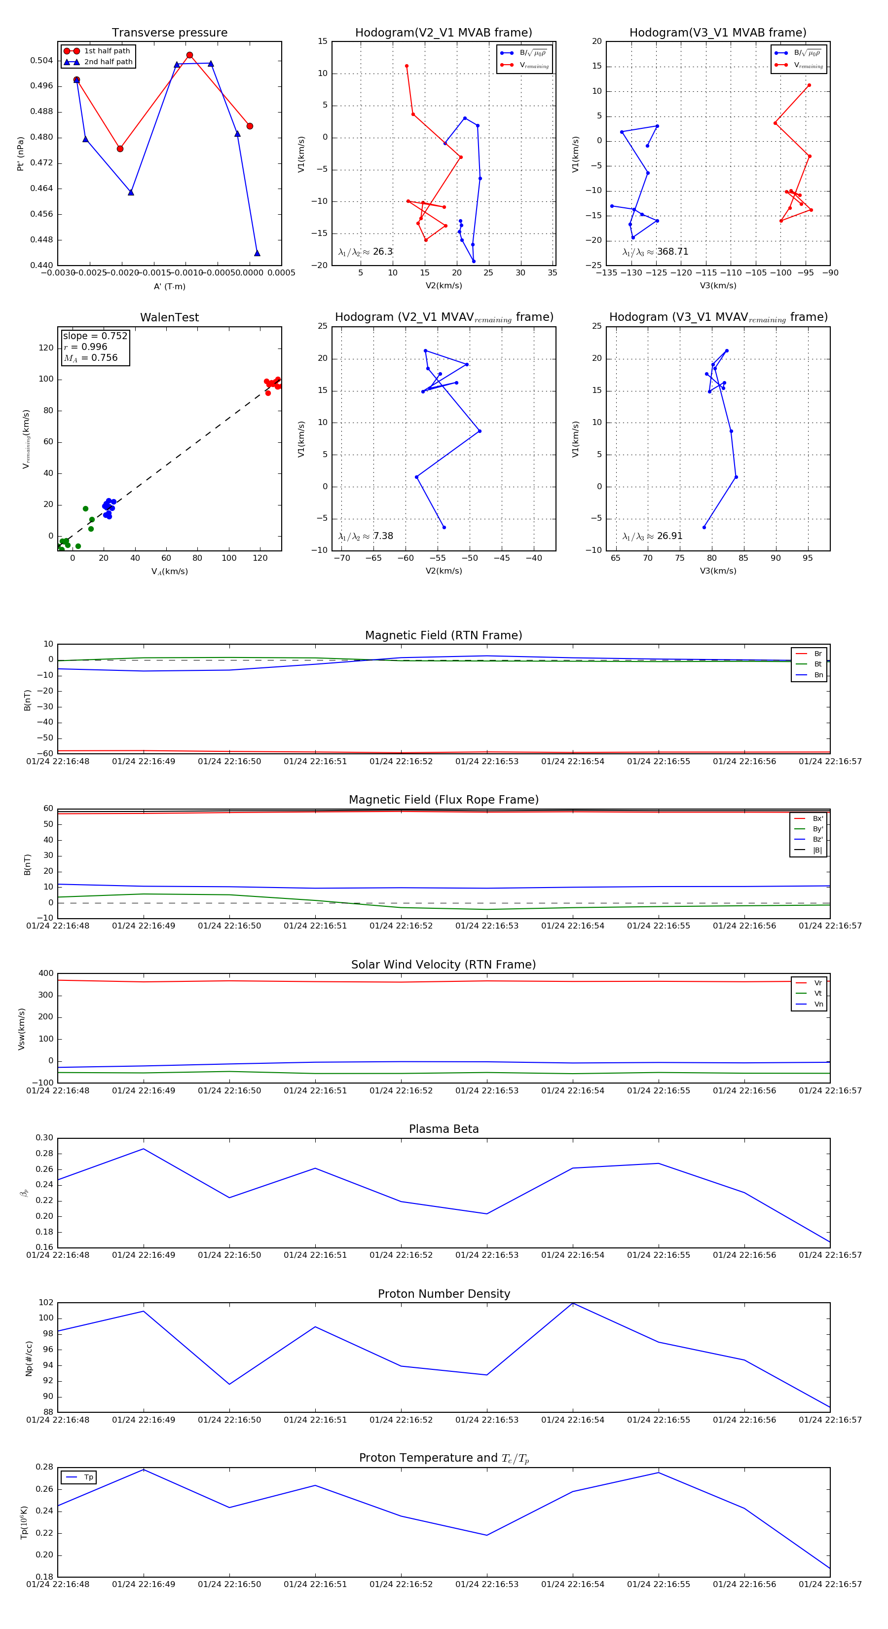This screenshot has height=1629, width=888.
Task: Click 'Hodogram(V3_V1 MVAB frame)' title
Action: pyautogui.click(x=718, y=33)
